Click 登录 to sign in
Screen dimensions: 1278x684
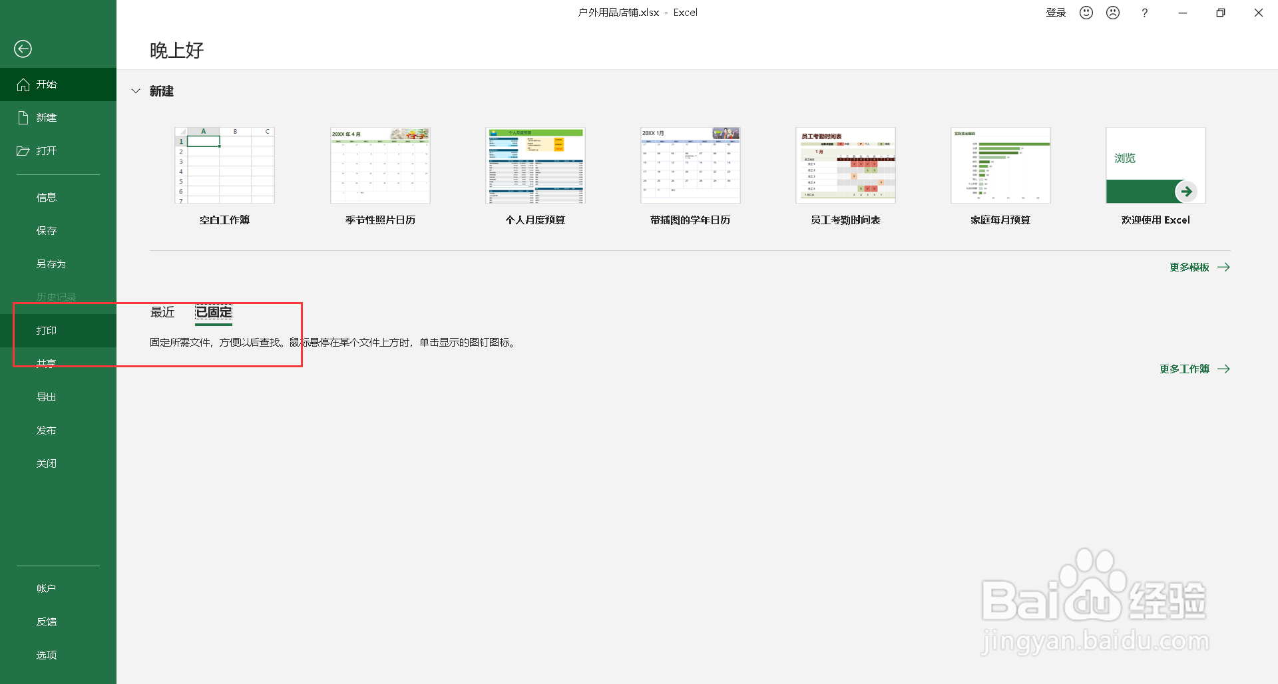[1055, 12]
